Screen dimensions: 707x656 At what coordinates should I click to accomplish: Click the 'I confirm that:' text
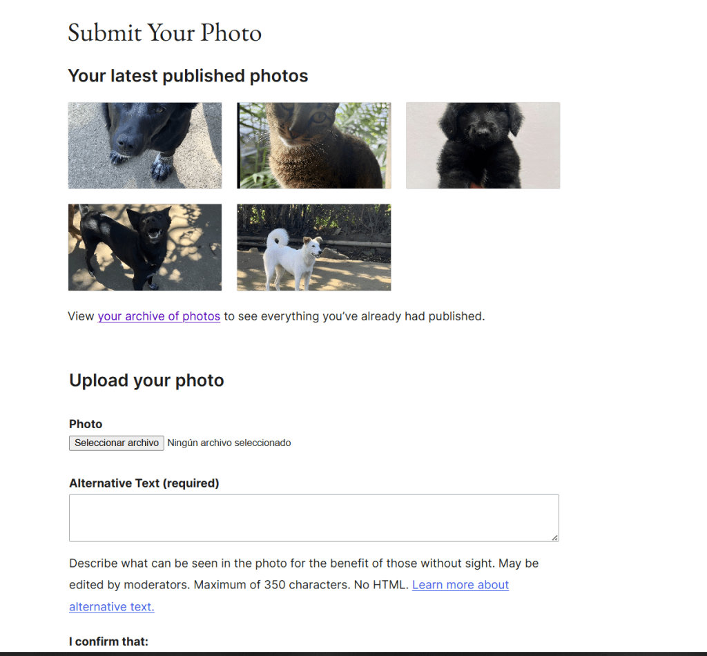pyautogui.click(x=108, y=641)
